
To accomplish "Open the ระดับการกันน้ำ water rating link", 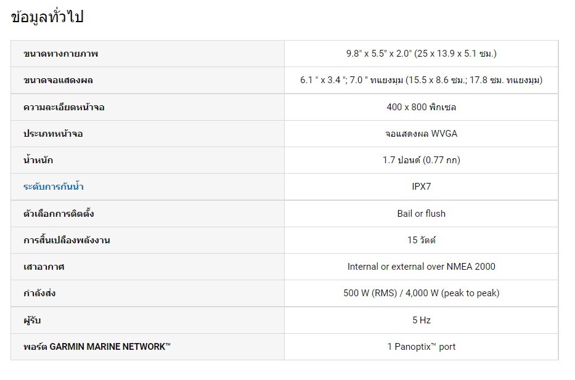I will (x=53, y=186).
